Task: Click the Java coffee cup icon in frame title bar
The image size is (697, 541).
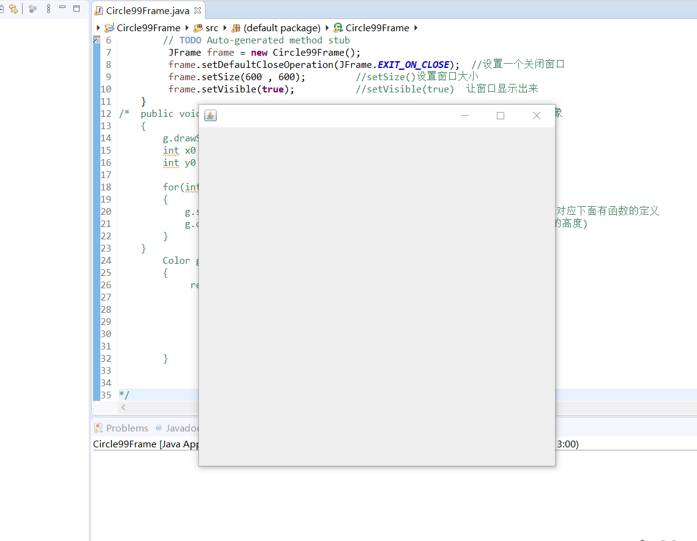Action: point(210,115)
